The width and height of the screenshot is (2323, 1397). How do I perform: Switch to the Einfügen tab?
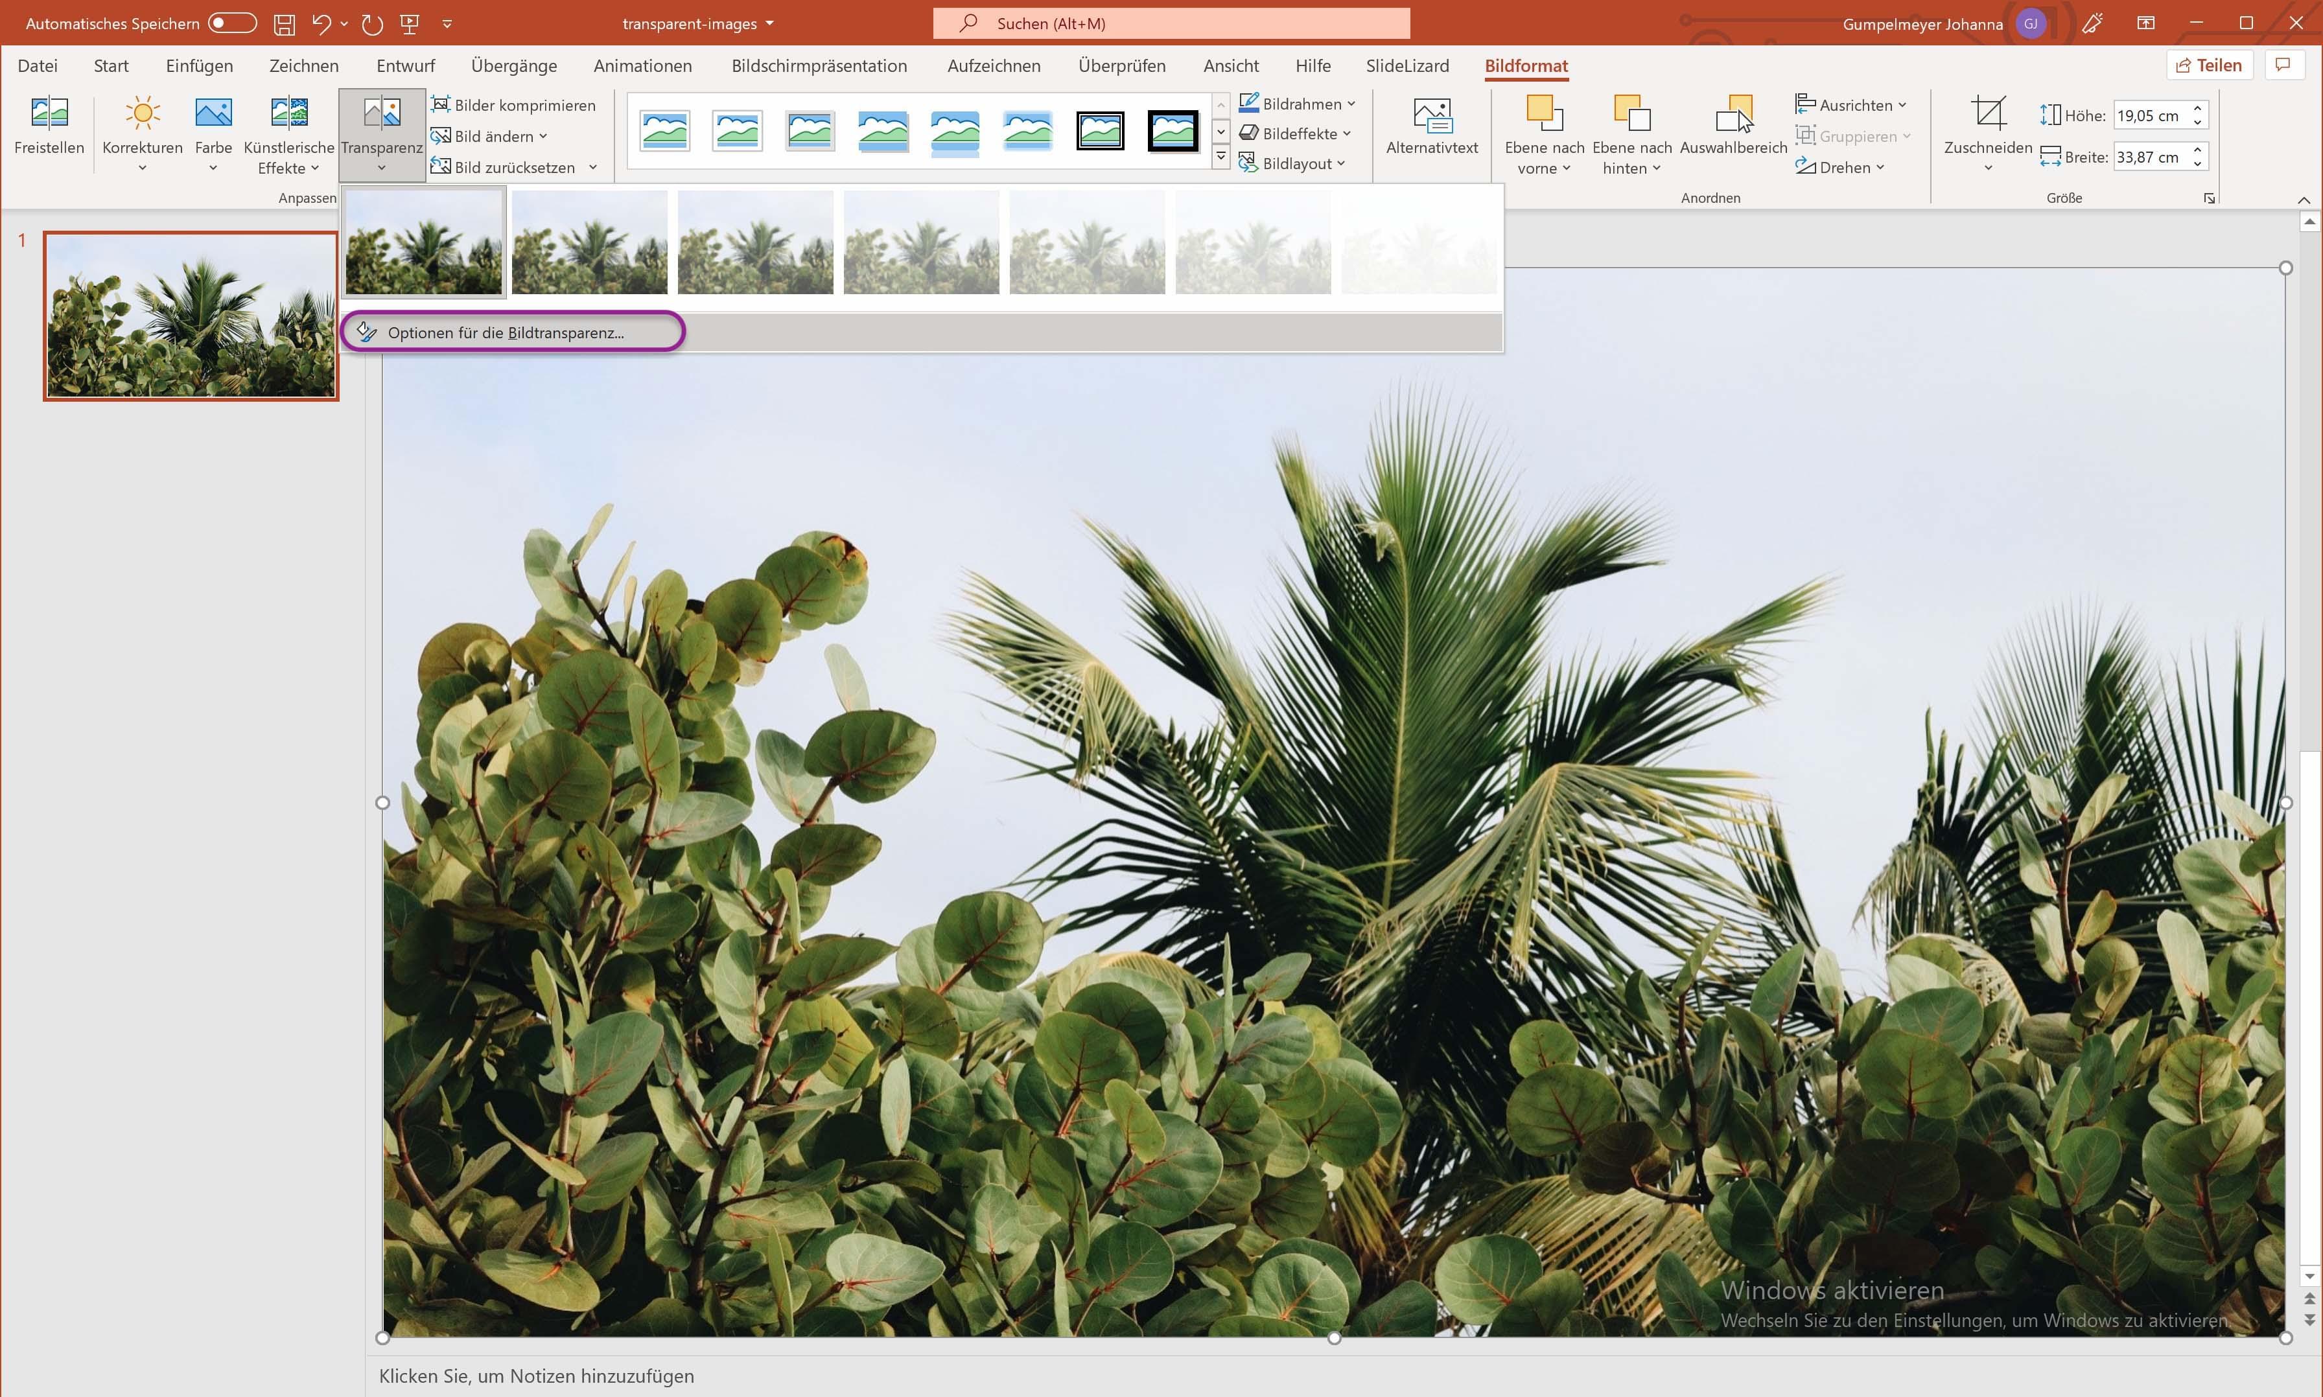click(x=199, y=66)
